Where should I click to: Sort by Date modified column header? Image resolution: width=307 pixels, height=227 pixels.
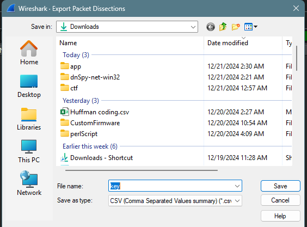click(x=228, y=43)
